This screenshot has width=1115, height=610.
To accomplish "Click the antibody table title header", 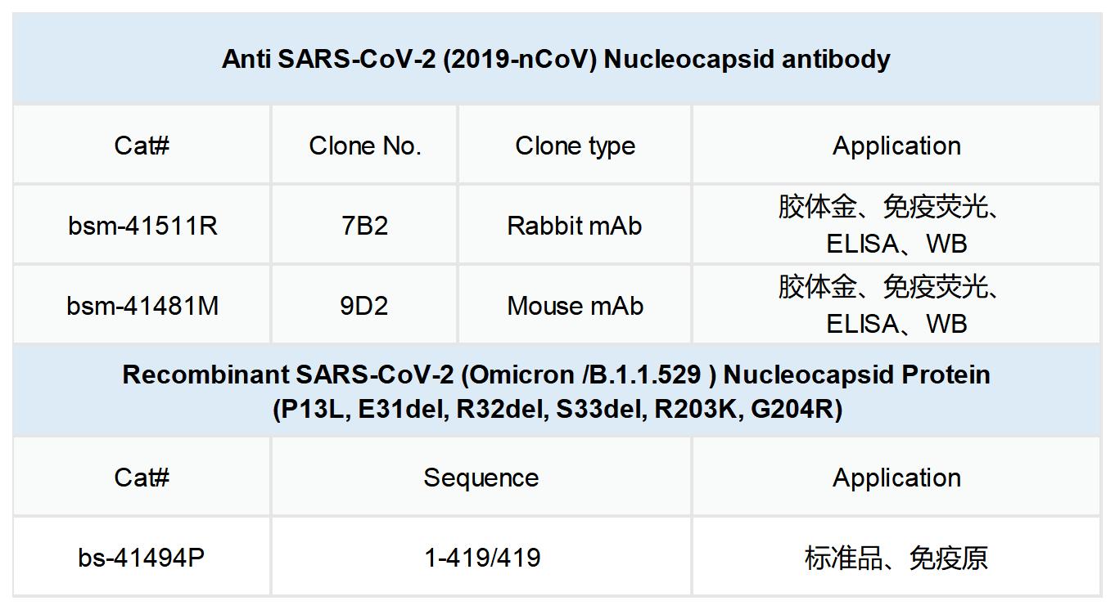I will [556, 60].
